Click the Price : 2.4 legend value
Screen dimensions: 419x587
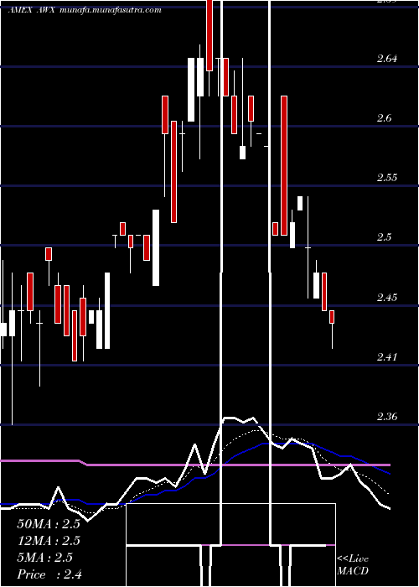point(49,574)
